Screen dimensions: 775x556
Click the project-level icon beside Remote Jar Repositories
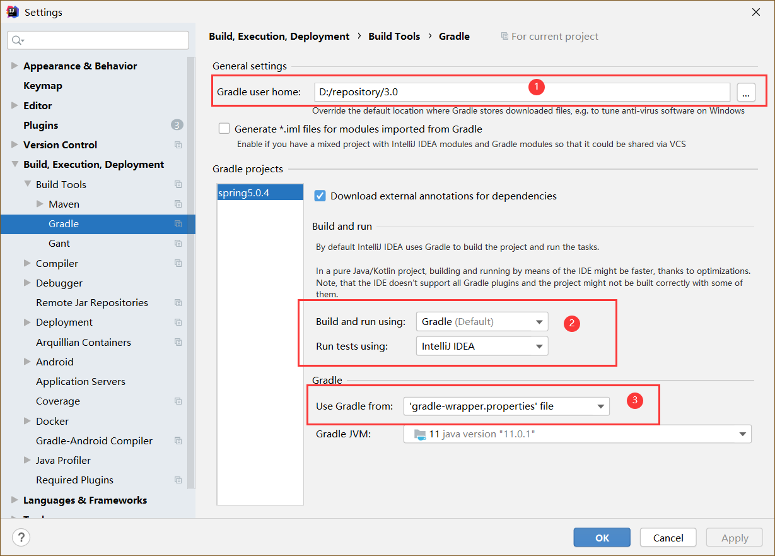pos(178,302)
